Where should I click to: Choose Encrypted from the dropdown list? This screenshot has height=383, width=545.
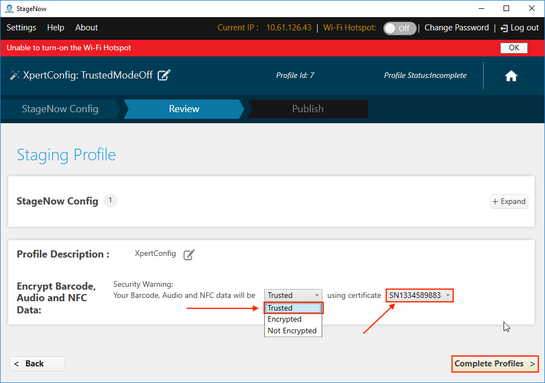pyautogui.click(x=285, y=319)
